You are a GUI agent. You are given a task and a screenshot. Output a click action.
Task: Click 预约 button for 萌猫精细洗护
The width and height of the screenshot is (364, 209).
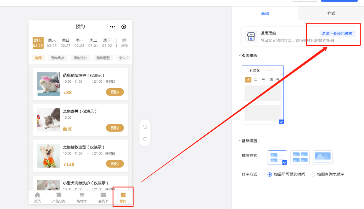pos(115,92)
